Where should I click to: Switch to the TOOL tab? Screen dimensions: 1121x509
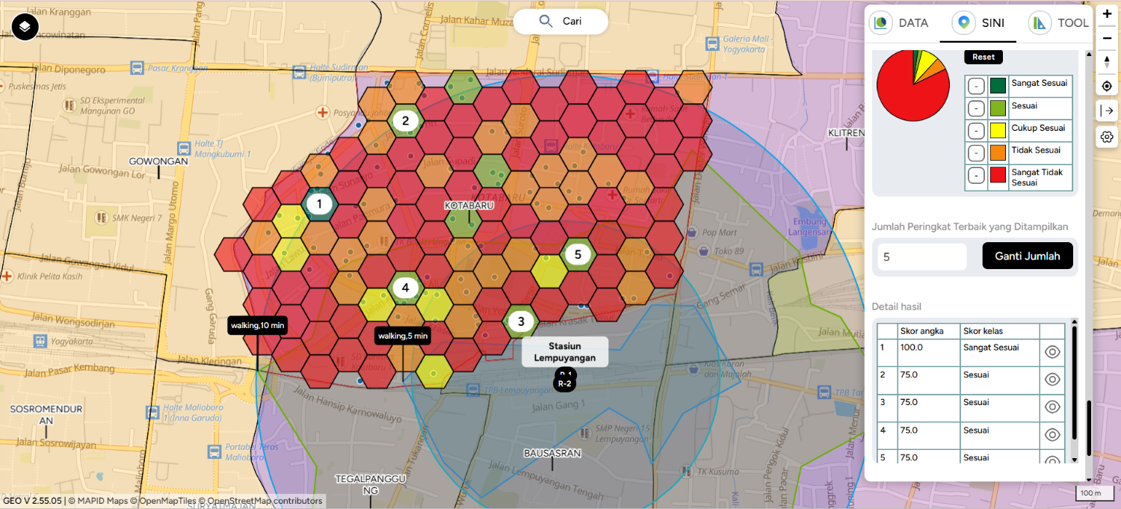point(1060,22)
